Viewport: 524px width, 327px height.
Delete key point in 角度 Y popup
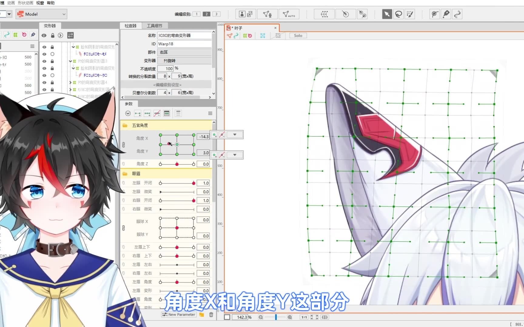(x=222, y=155)
